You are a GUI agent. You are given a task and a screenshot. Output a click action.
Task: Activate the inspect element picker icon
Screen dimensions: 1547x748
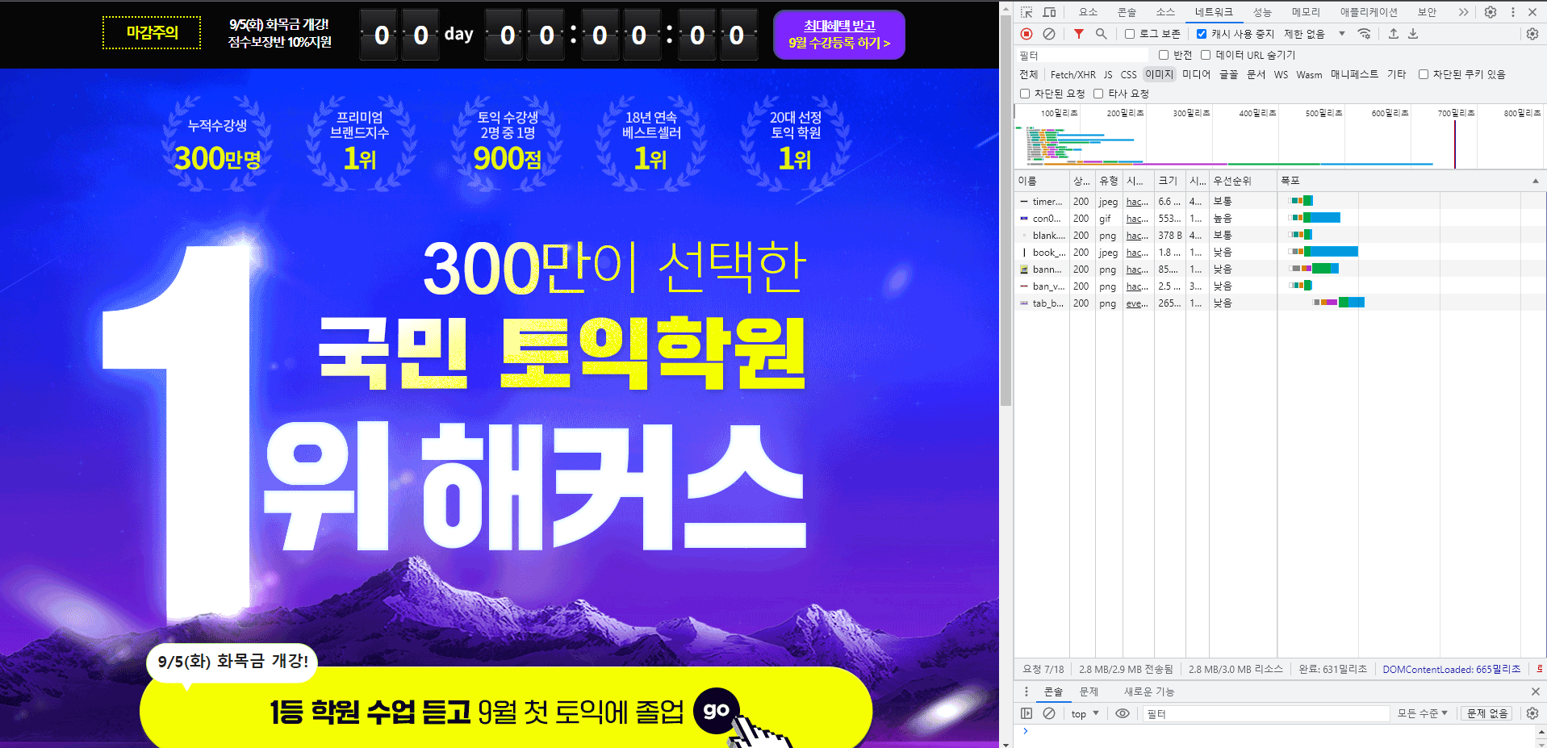[x=1026, y=12]
